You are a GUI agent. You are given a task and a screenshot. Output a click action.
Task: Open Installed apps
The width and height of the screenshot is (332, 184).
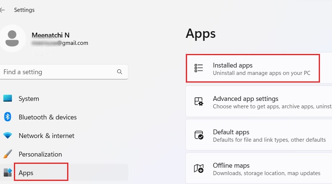coord(259,68)
